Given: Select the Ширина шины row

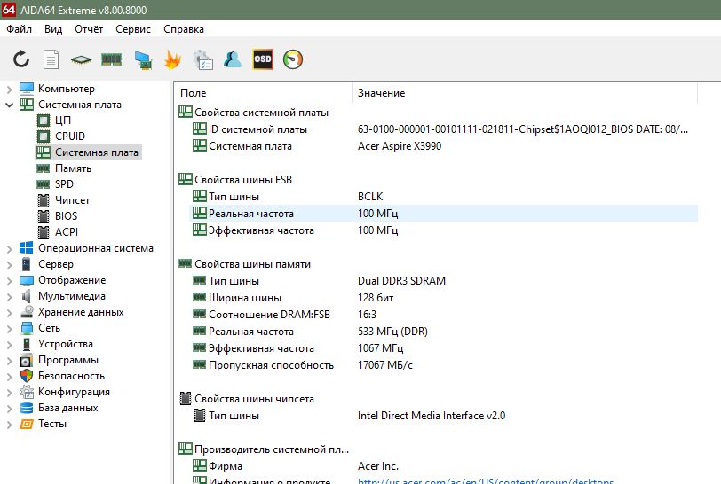Looking at the screenshot, I should (x=443, y=298).
